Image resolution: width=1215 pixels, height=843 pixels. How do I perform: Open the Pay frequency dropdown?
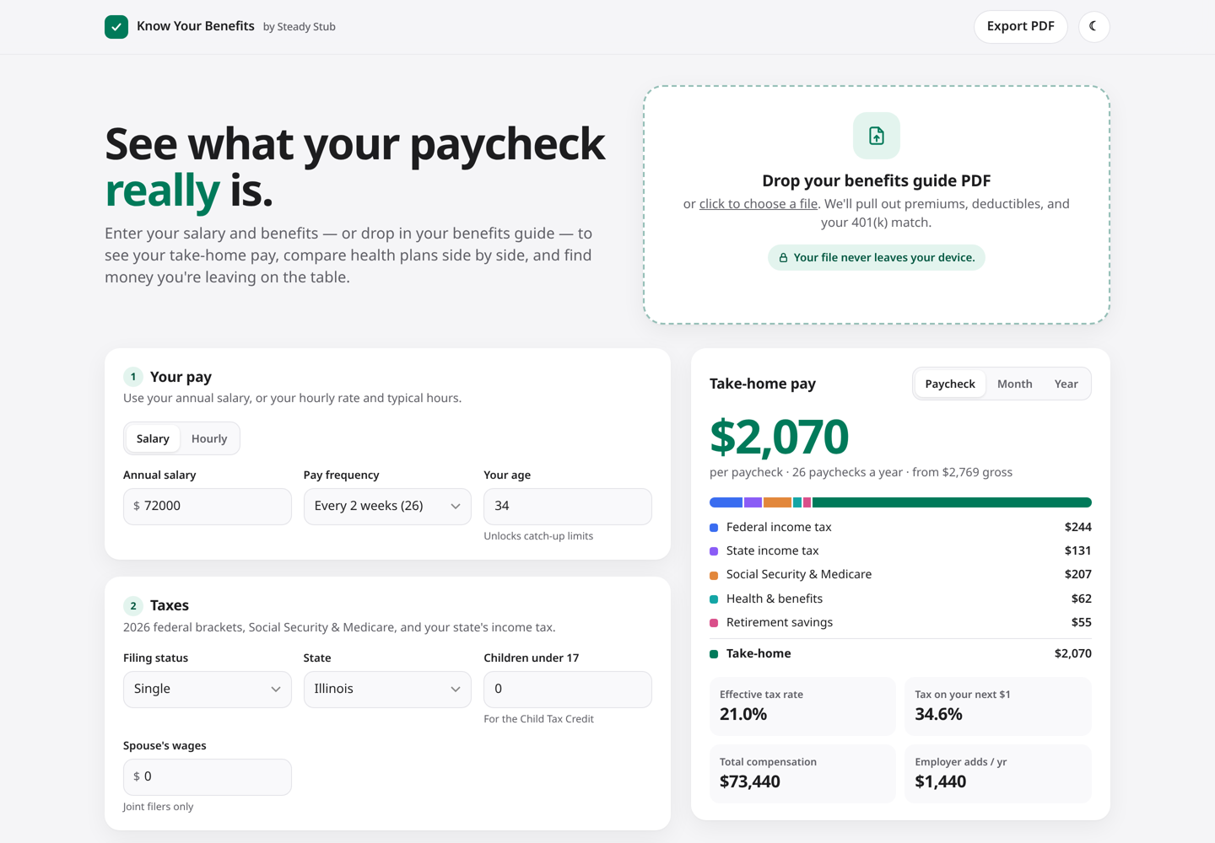click(x=387, y=507)
